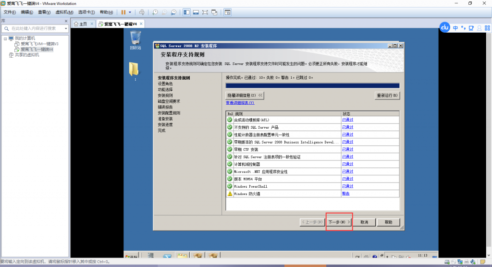The image size is (492, 267).
Task: Switch VMware to full screen mode
Action: point(205,12)
